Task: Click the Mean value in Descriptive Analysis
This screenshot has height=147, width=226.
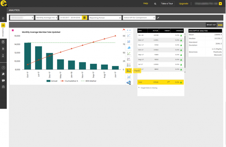Action: 218,35
